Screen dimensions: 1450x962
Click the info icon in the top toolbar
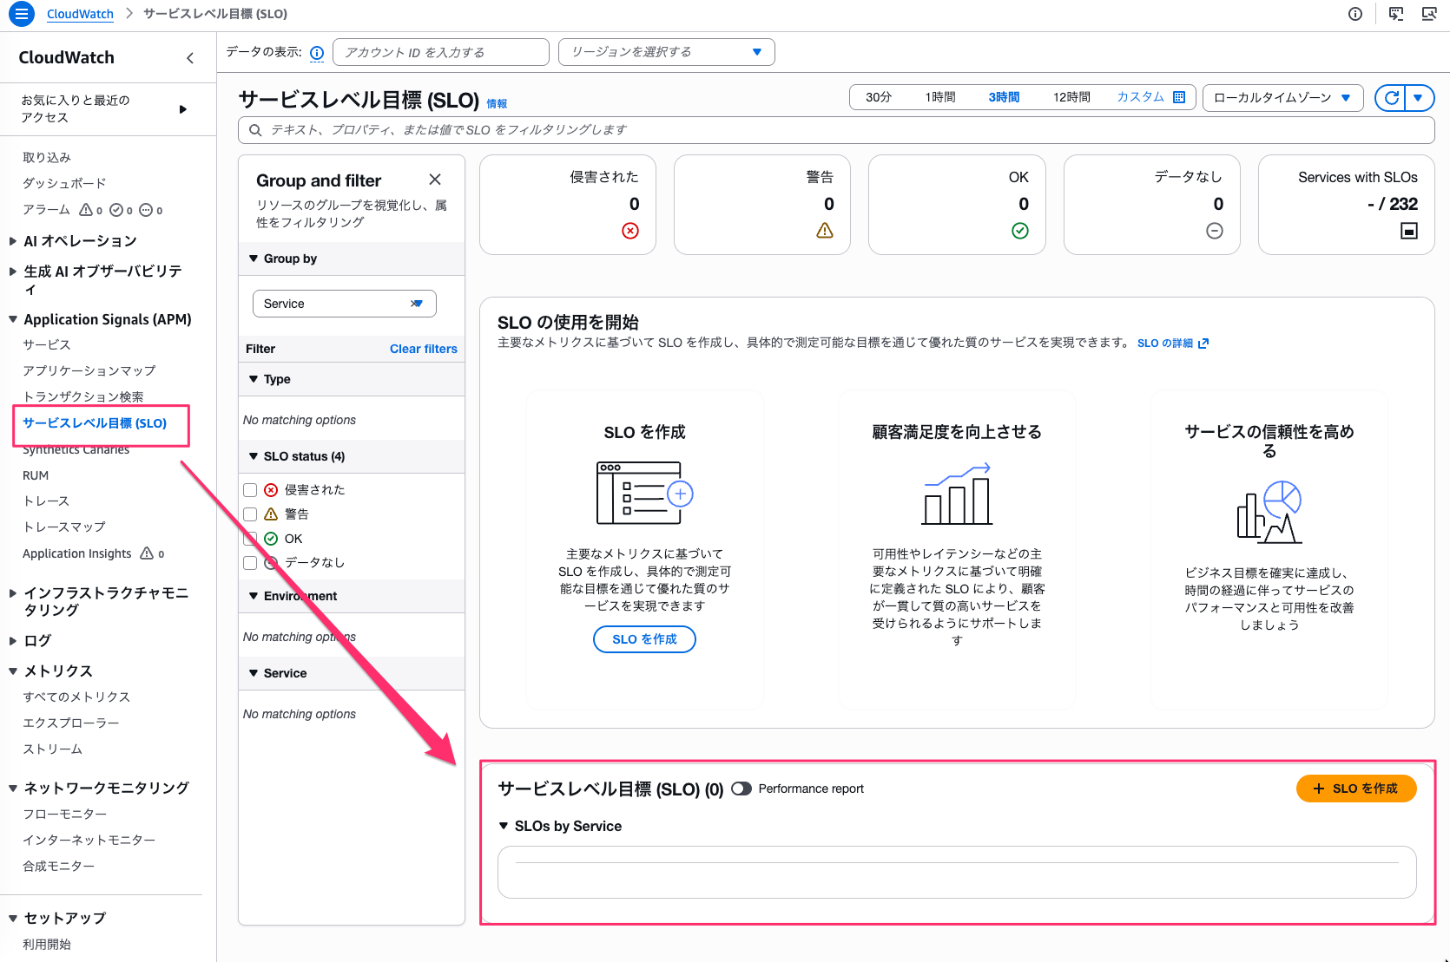click(x=1355, y=13)
